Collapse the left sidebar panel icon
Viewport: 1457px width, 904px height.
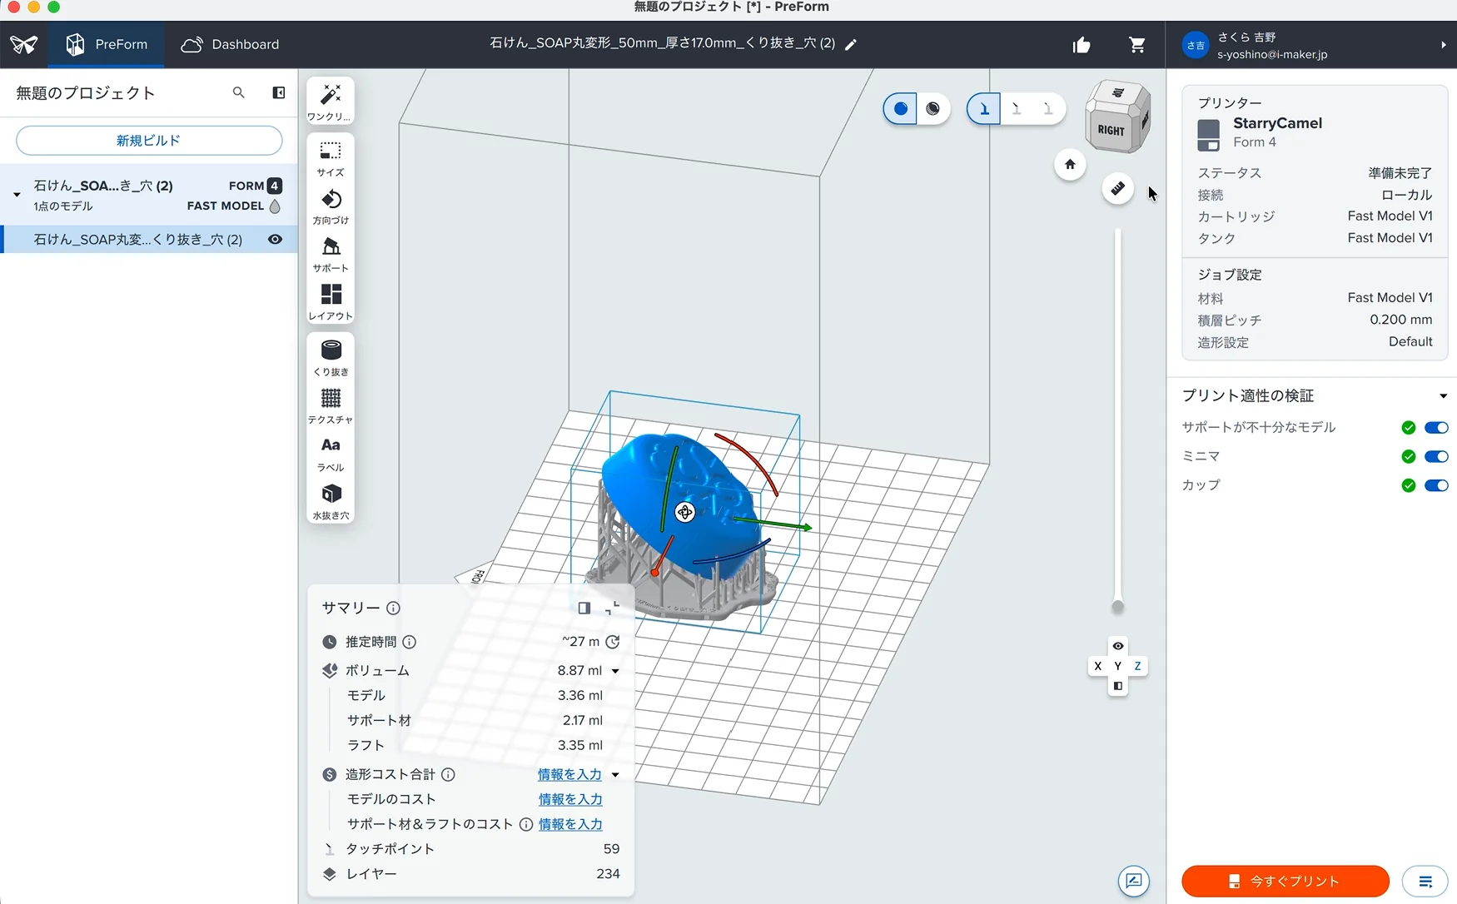tap(279, 92)
